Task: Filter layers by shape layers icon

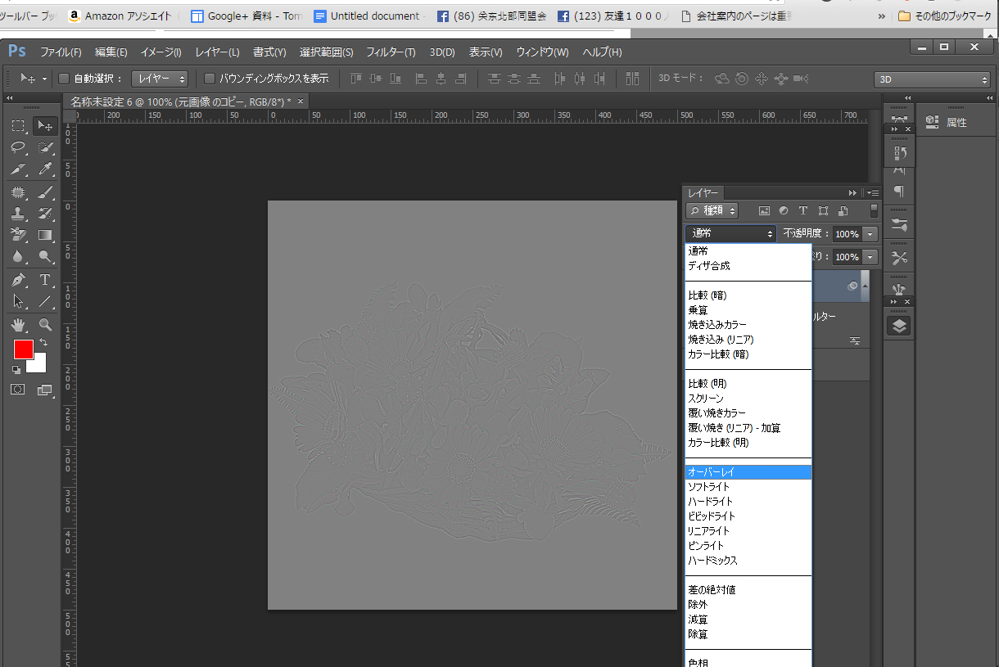Action: coord(823,210)
